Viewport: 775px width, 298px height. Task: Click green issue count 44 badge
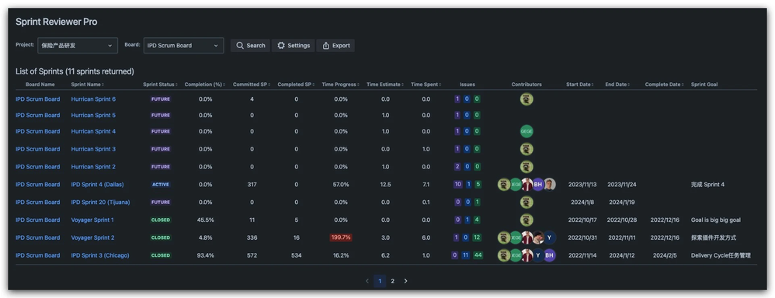(x=478, y=255)
